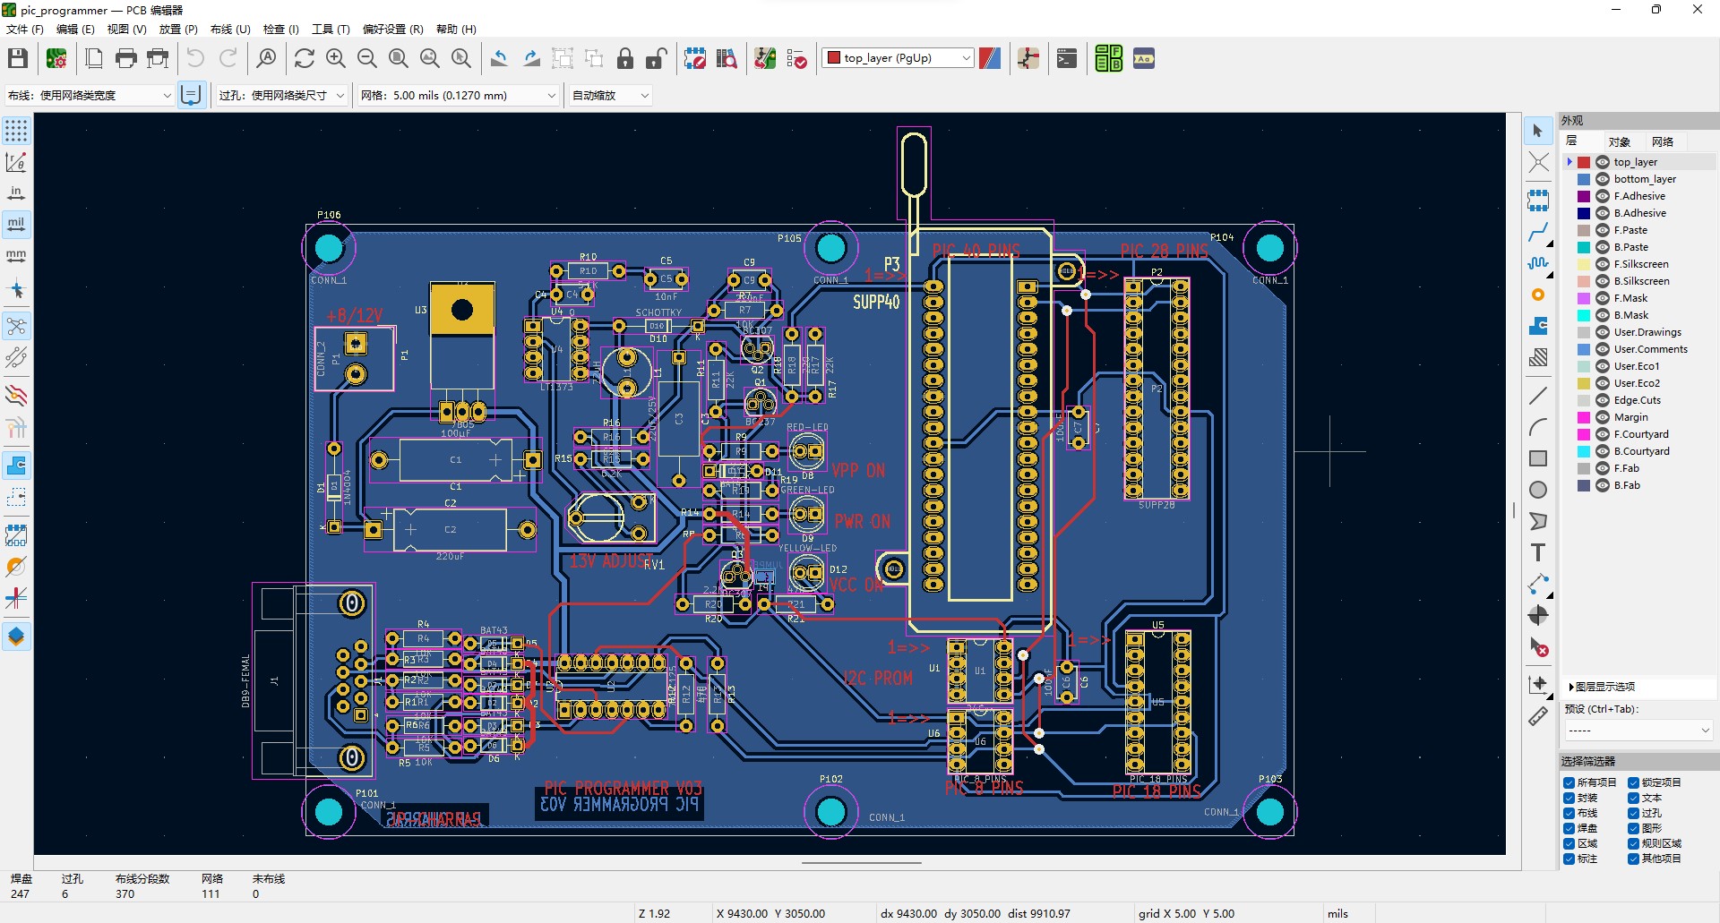Image resolution: width=1720 pixels, height=923 pixels.
Task: Hide the F.Courtyard layer
Action: pos(1603,434)
